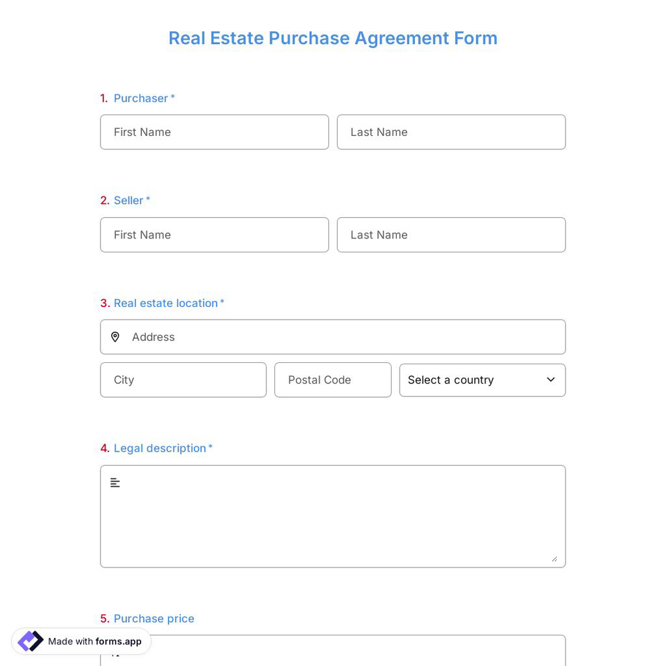Click the forms.app logo icon in the badge

[31, 641]
